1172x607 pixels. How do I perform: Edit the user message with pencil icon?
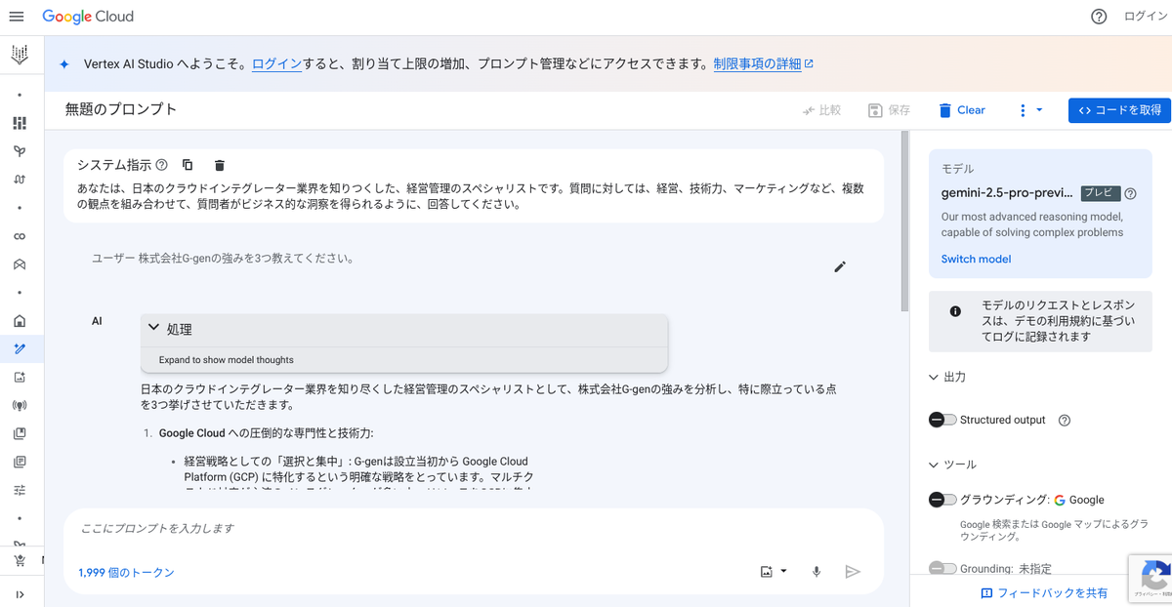point(840,266)
